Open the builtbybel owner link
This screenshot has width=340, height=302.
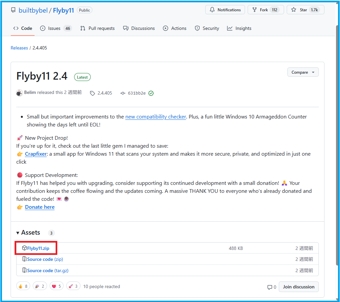point(33,10)
